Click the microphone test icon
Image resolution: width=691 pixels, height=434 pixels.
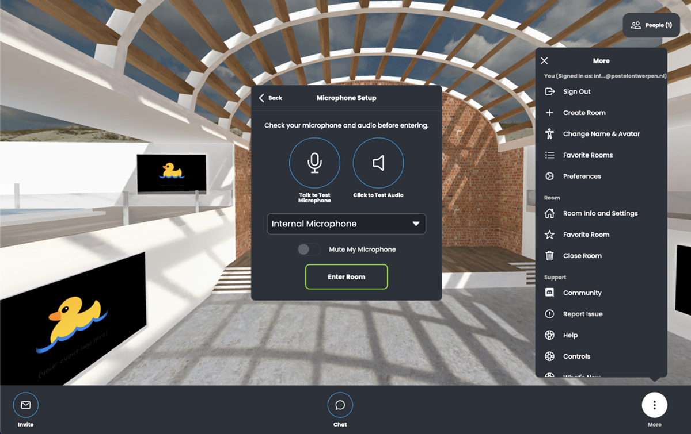pyautogui.click(x=314, y=163)
